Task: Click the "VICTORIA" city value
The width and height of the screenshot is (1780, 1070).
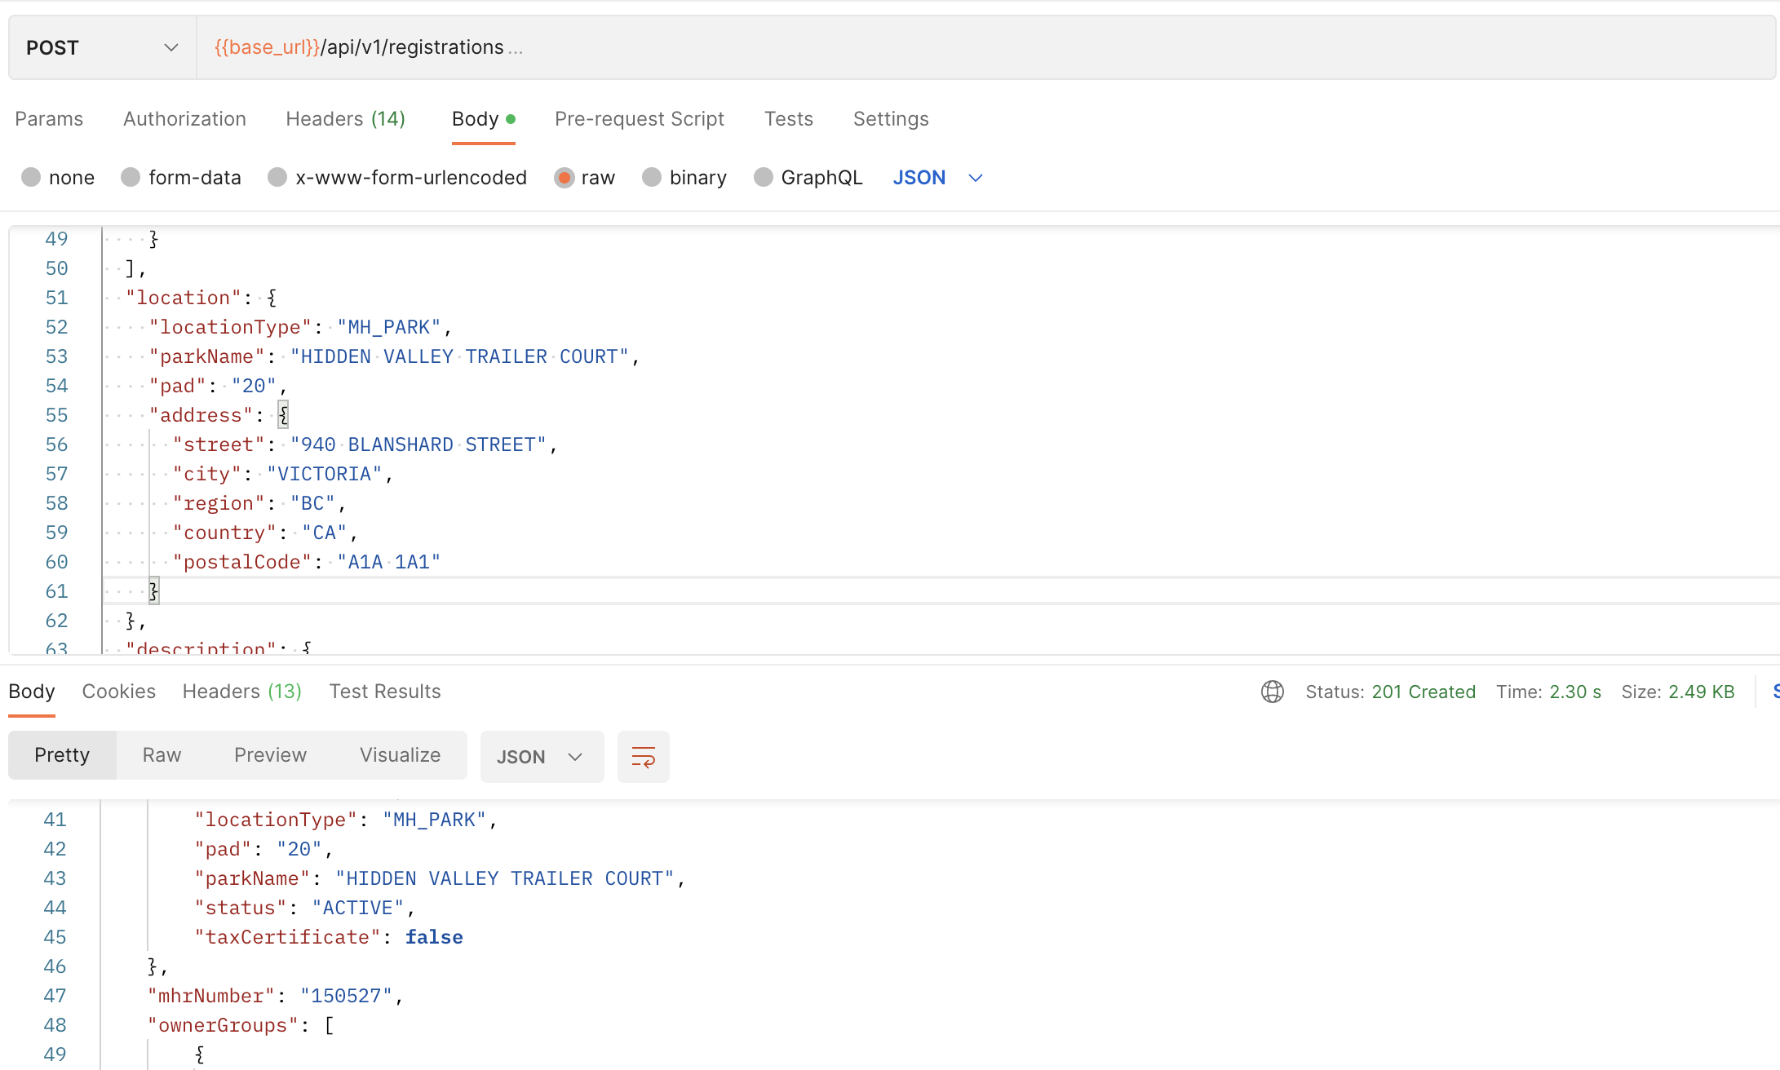Action: (x=325, y=474)
